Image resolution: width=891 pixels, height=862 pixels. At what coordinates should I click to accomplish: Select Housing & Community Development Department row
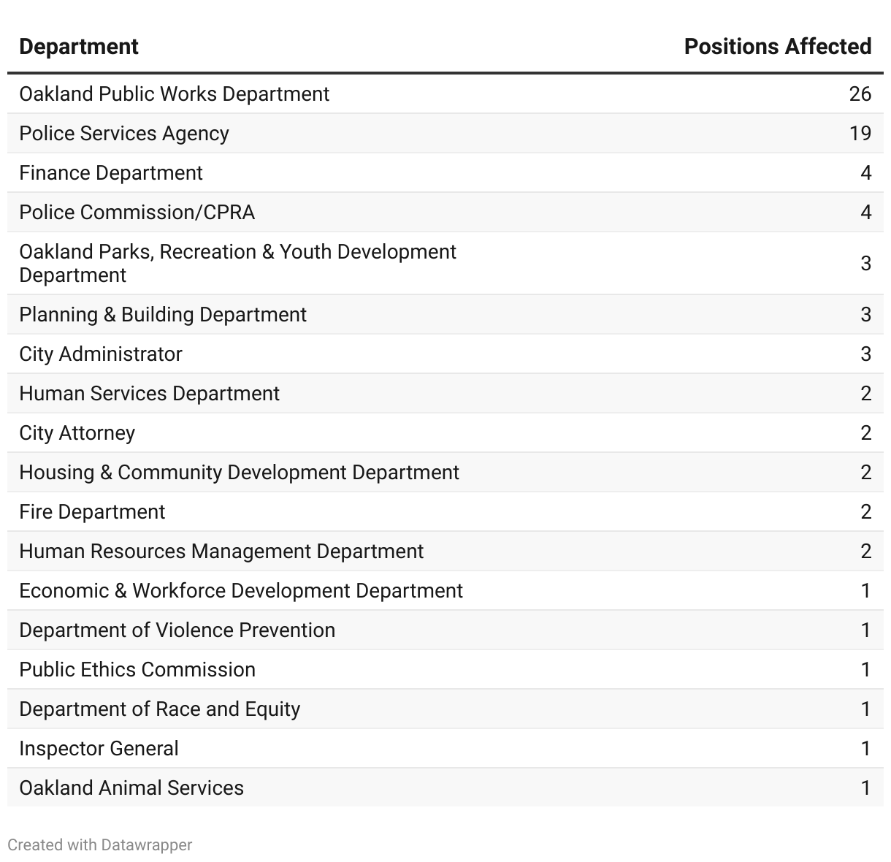[445, 472]
